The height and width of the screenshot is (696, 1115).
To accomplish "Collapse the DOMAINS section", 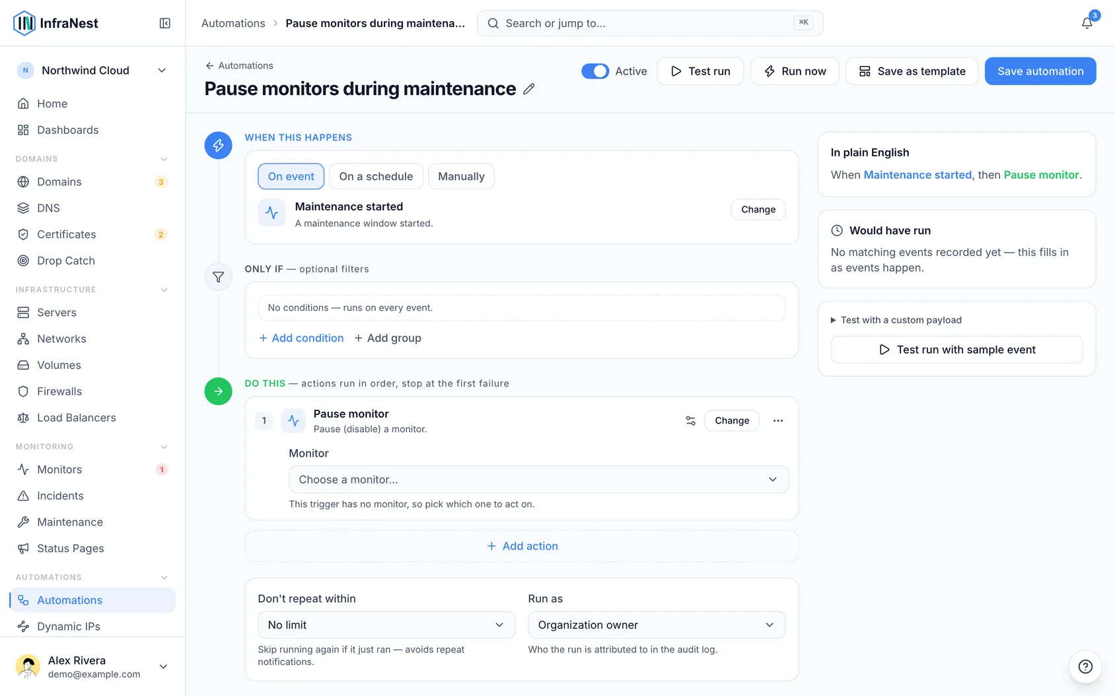I will (164, 159).
